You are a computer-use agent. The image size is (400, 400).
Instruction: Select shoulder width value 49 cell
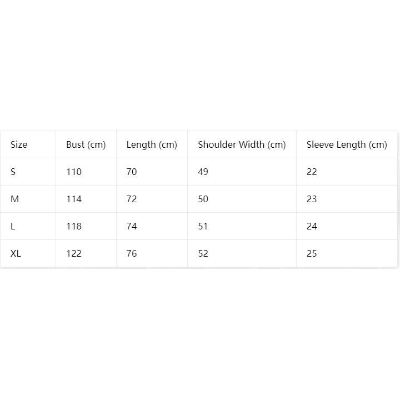pyautogui.click(x=242, y=172)
